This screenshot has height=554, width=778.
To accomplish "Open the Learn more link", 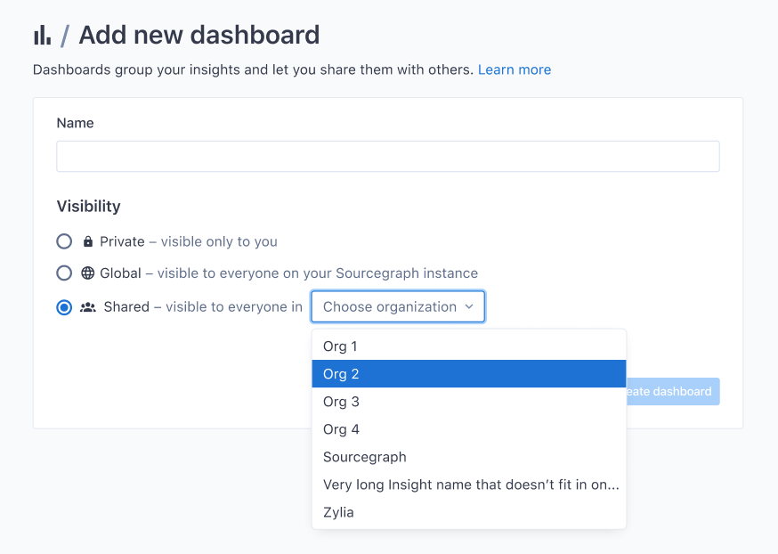I will 515,69.
